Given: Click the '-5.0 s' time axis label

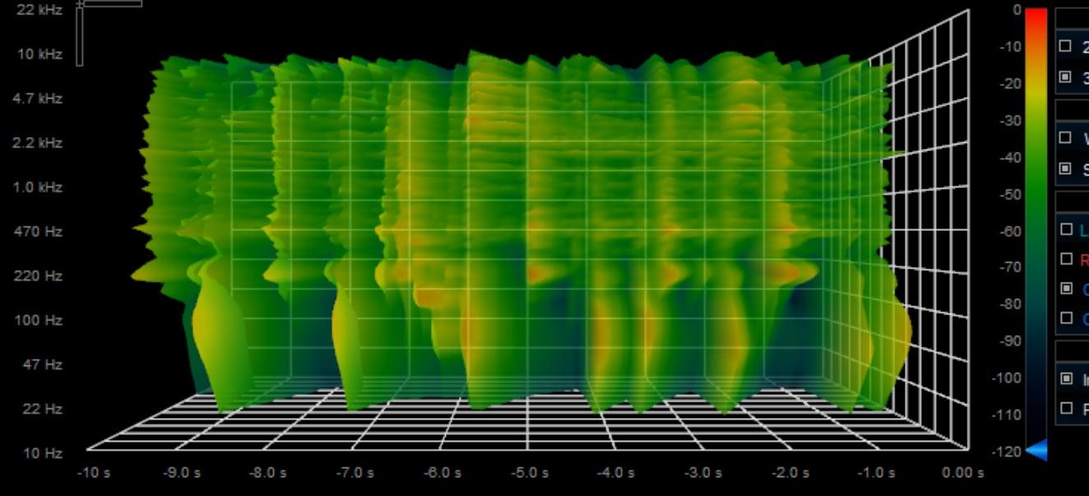Looking at the screenshot, I should [529, 473].
